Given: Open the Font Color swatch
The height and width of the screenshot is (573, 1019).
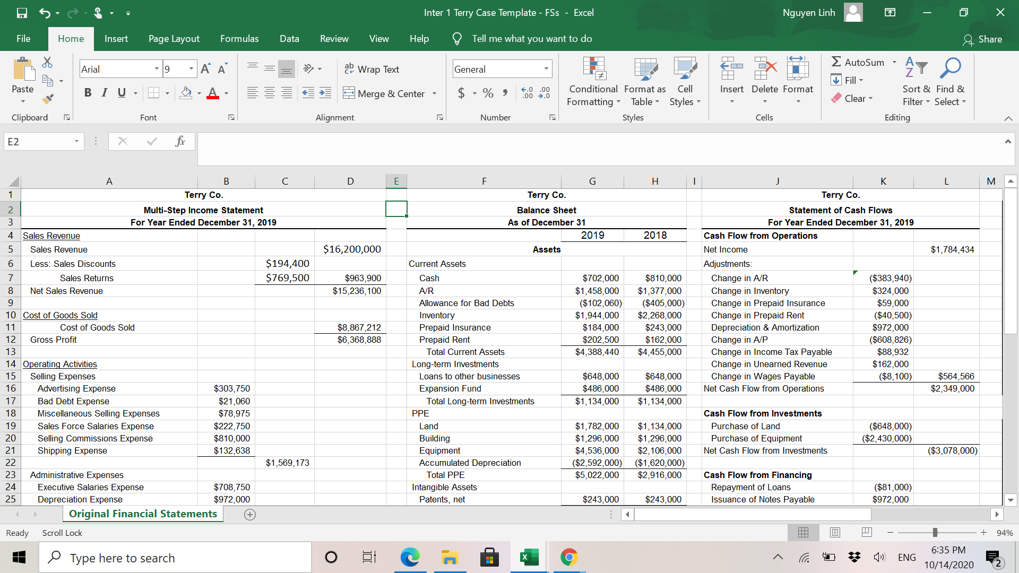Looking at the screenshot, I should pos(212,92).
